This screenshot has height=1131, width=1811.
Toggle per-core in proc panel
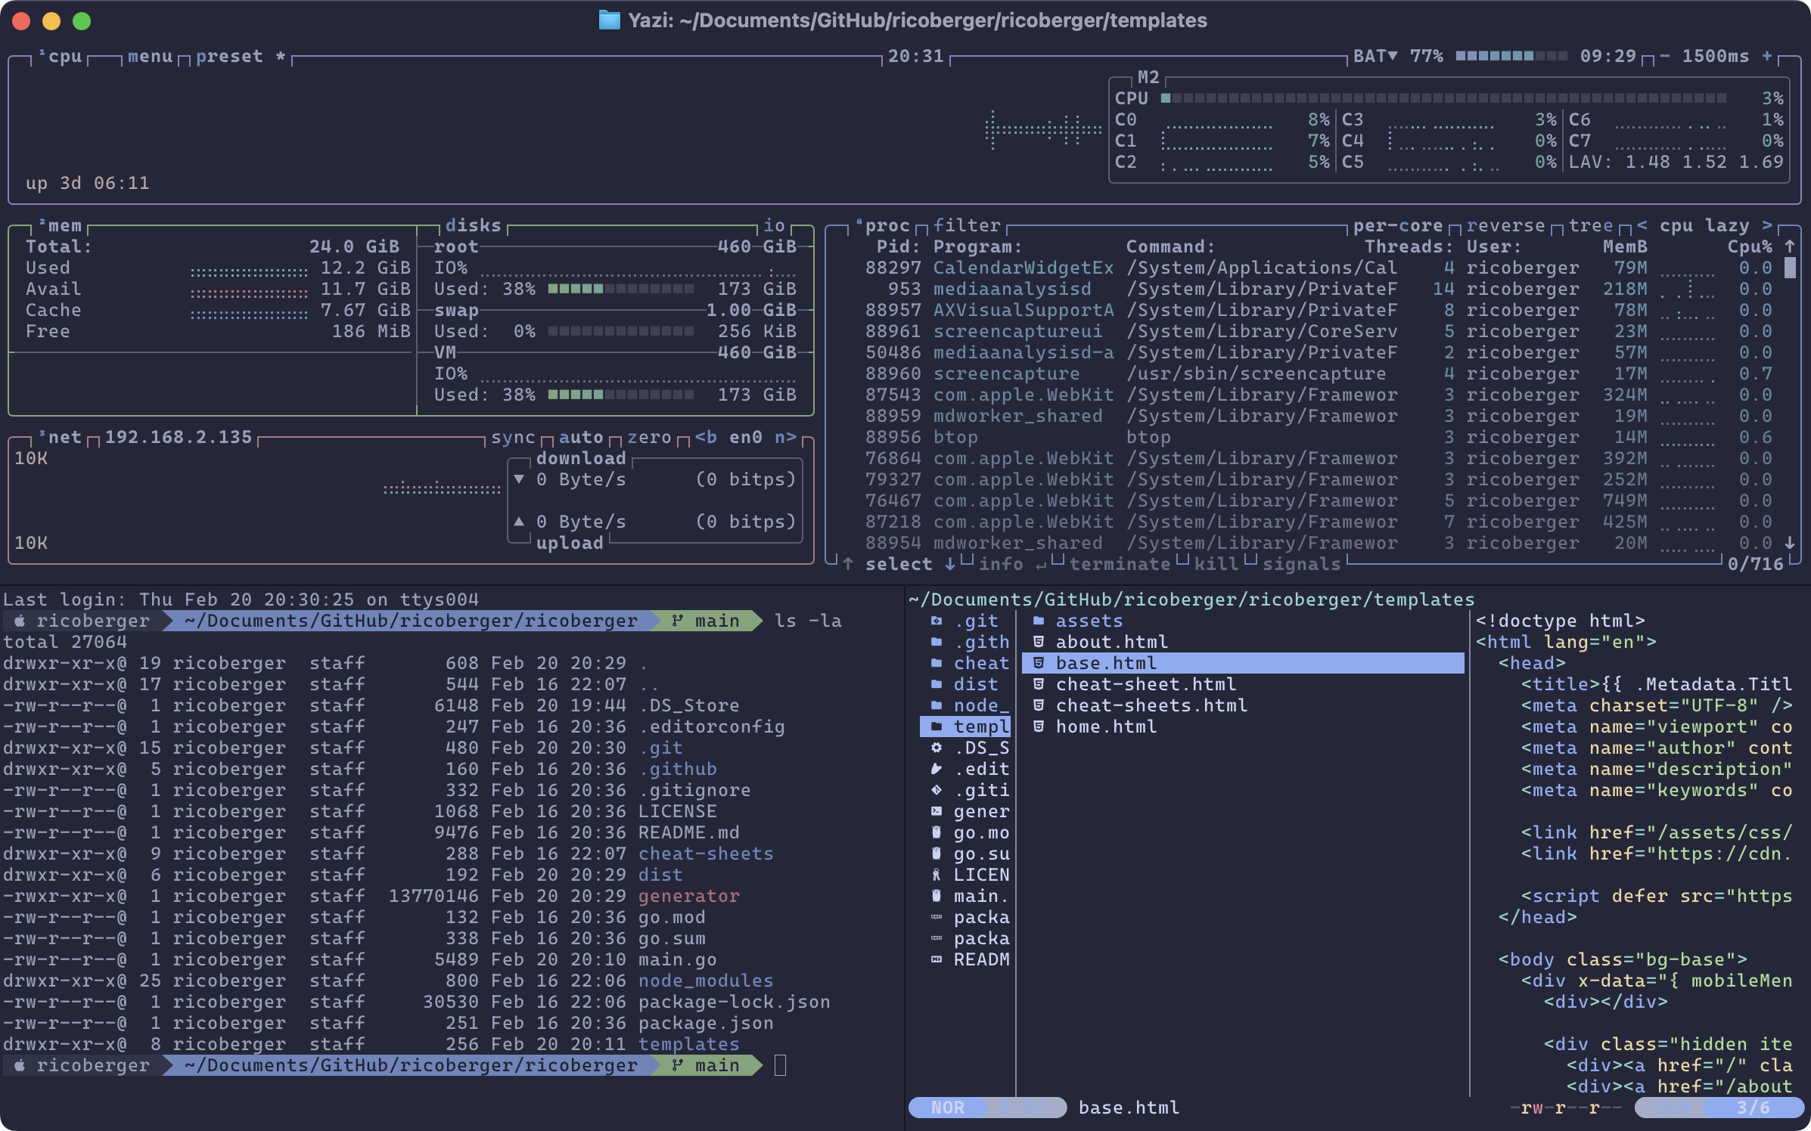click(1398, 225)
